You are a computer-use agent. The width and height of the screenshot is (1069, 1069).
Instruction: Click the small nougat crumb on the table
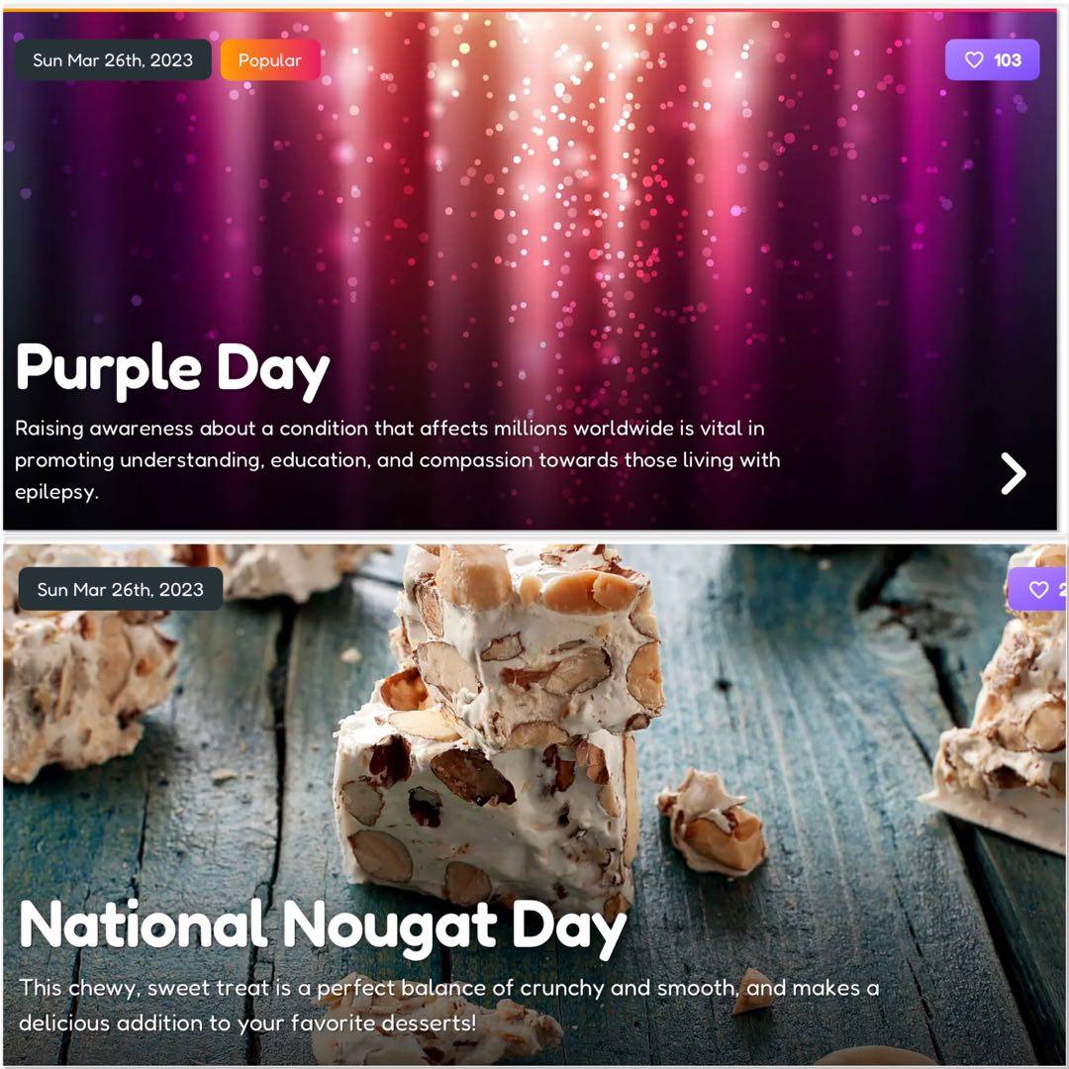click(713, 822)
